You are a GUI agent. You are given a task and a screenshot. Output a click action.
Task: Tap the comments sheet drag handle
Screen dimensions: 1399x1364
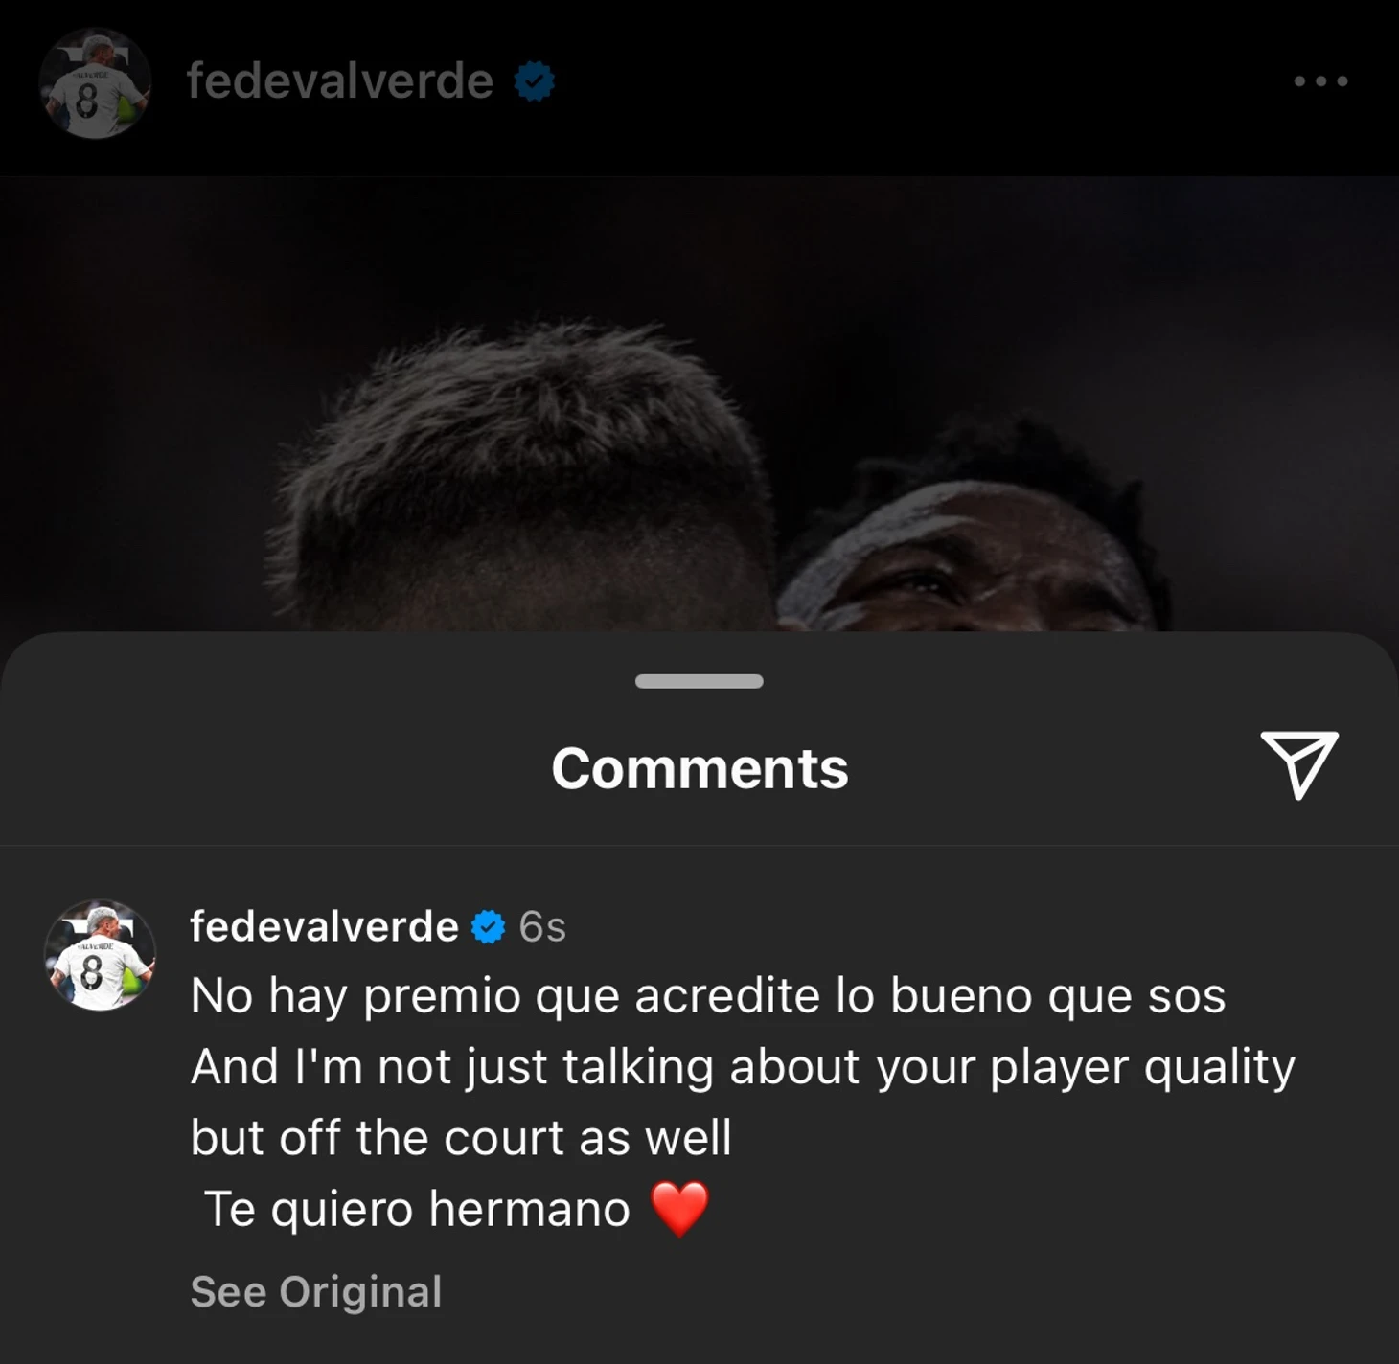pyautogui.click(x=699, y=681)
